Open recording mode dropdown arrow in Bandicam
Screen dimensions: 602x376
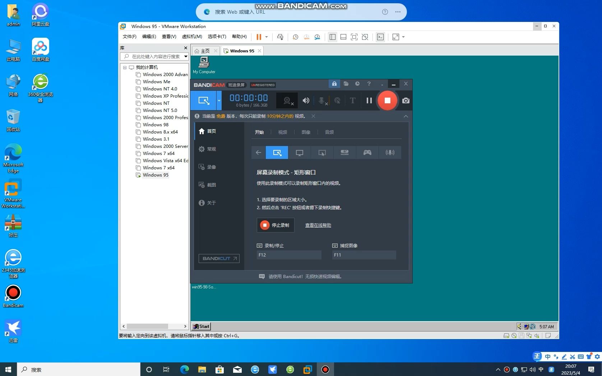click(219, 100)
